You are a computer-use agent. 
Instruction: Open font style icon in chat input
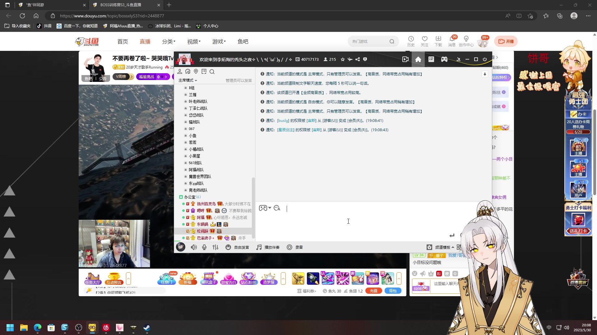coord(277,208)
